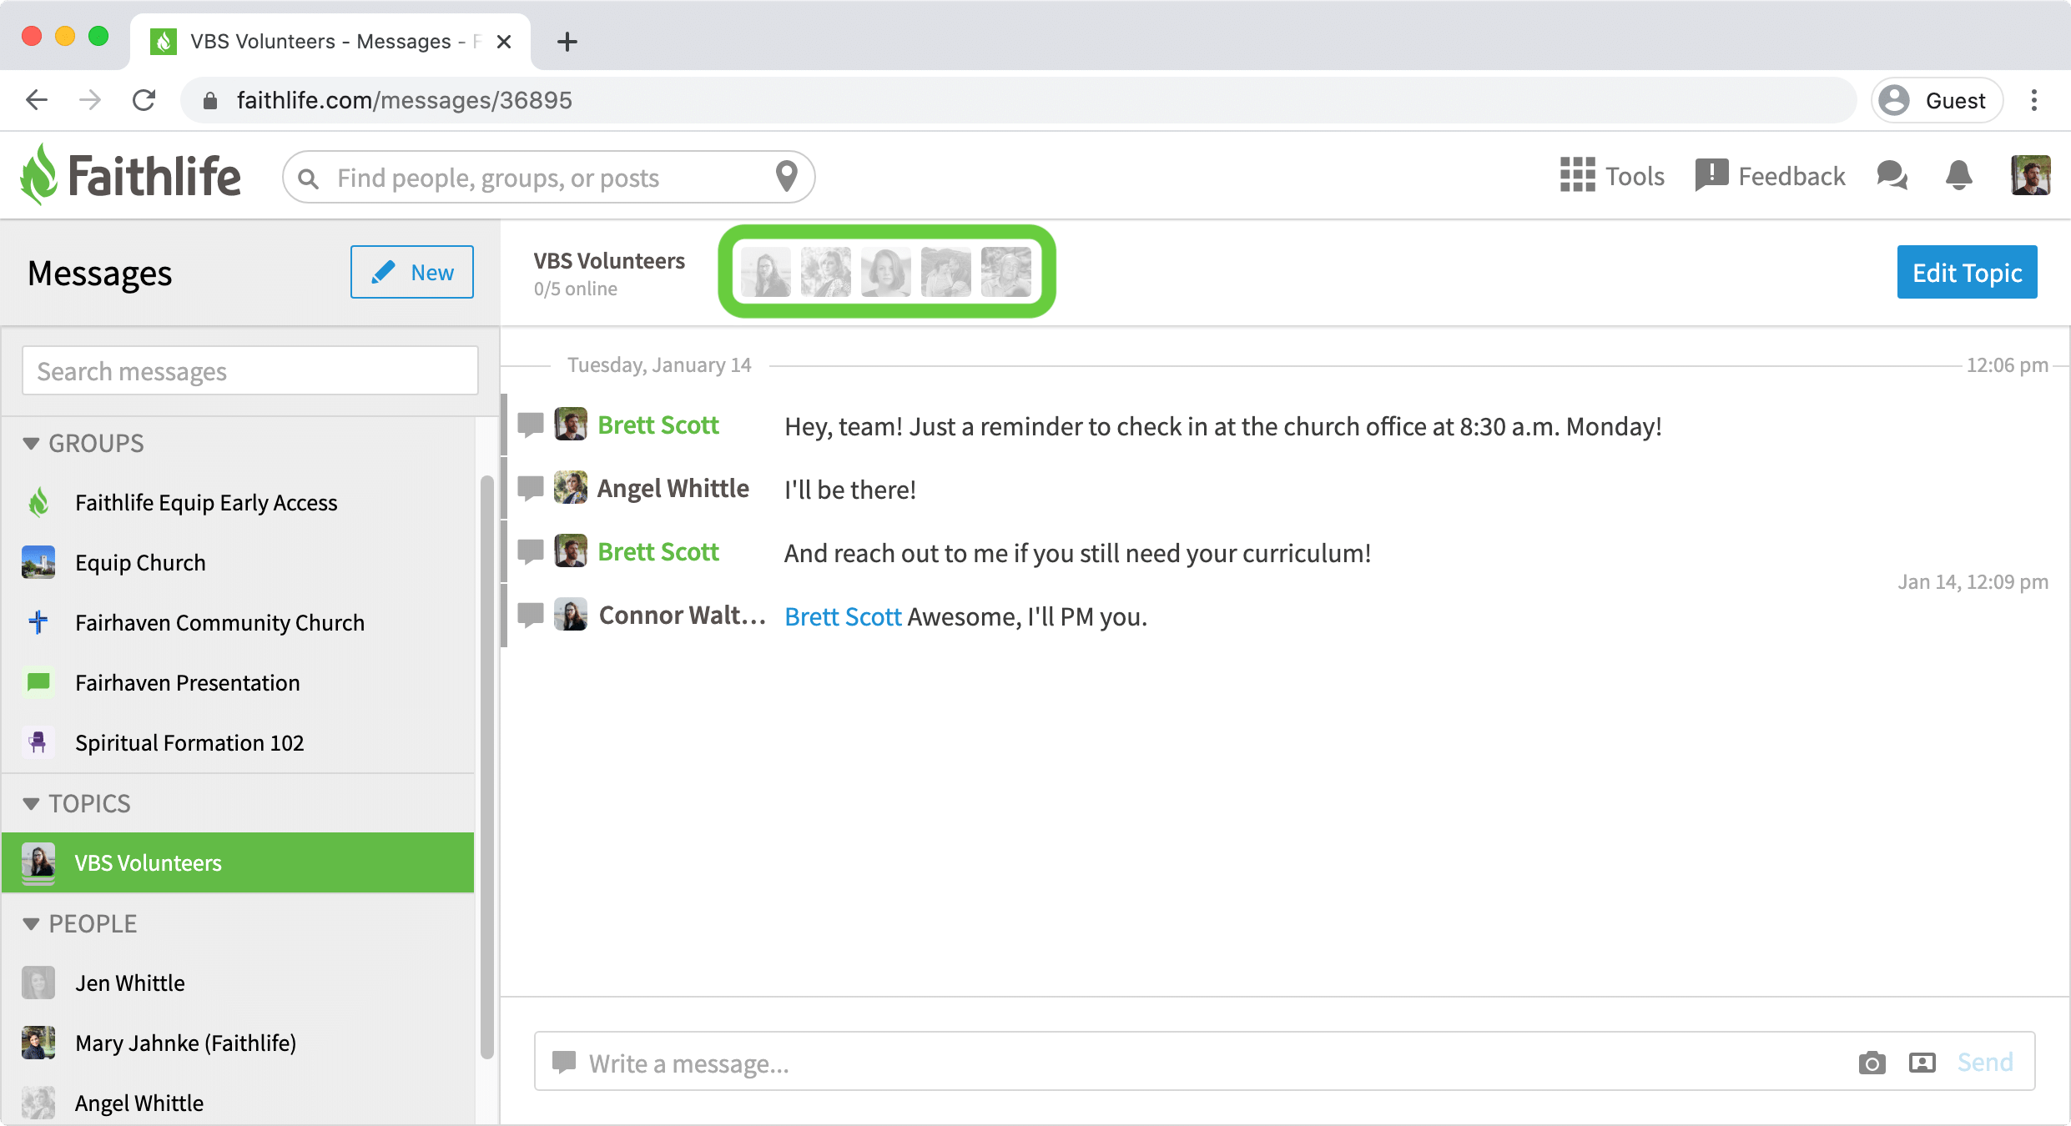Click the VBS Volunteers topic title in header

tap(609, 261)
